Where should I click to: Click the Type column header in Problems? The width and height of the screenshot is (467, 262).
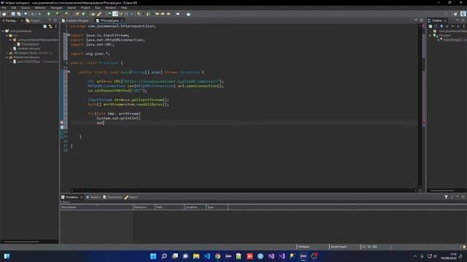[x=217, y=207]
